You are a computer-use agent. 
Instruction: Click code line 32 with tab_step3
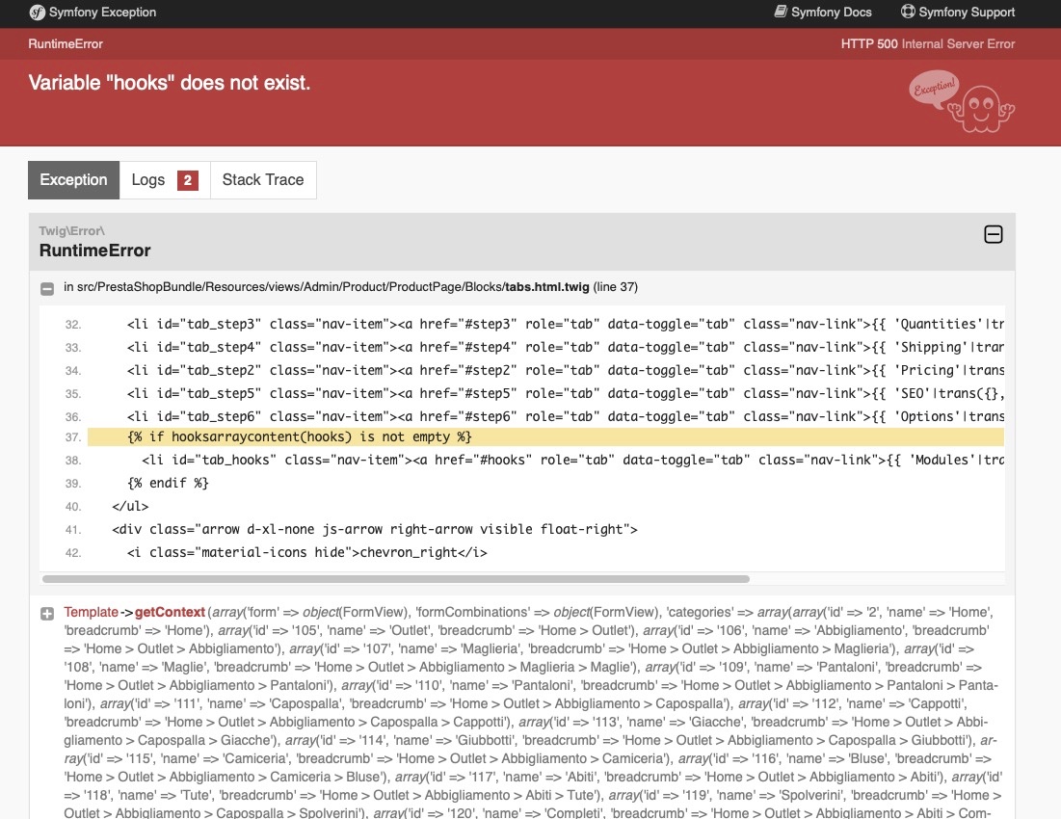pos(565,324)
